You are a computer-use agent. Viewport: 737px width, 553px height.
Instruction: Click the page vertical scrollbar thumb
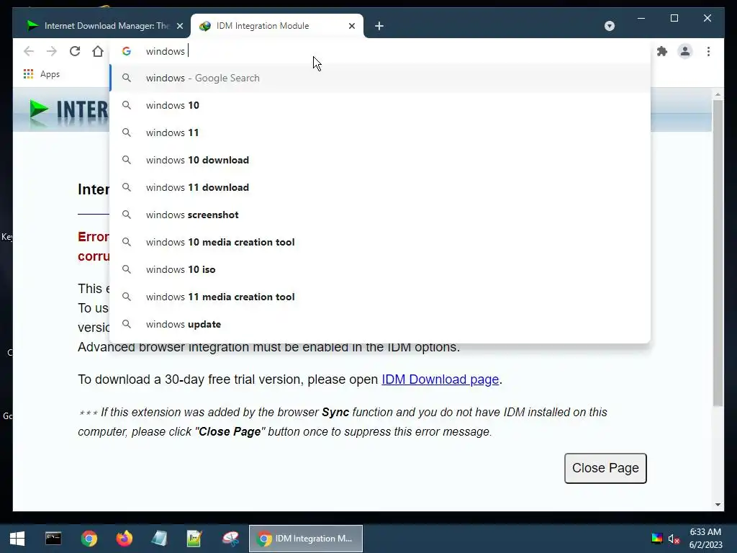[718, 253]
